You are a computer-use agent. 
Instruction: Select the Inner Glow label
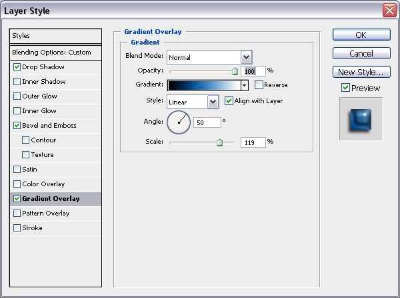pos(39,111)
